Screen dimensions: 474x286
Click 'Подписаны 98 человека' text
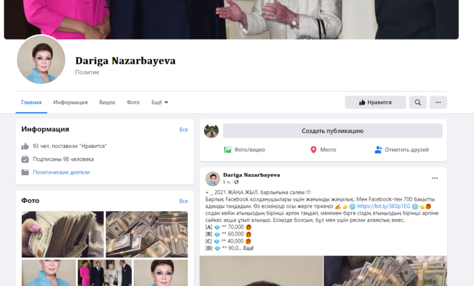click(63, 159)
